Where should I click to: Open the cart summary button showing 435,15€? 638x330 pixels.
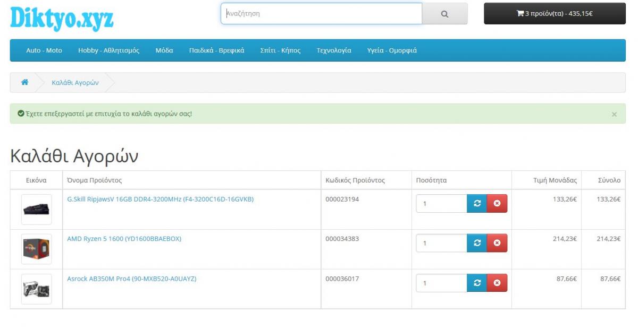click(x=555, y=14)
